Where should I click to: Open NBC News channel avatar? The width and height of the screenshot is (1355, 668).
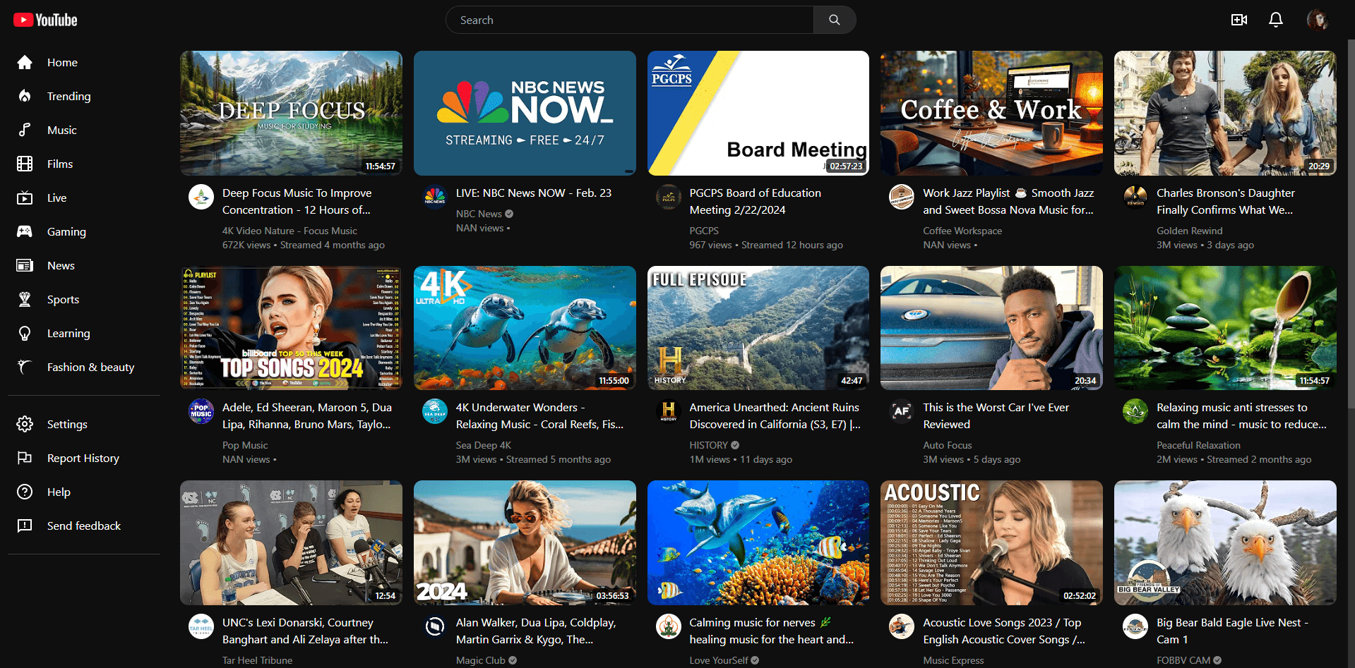coord(434,197)
